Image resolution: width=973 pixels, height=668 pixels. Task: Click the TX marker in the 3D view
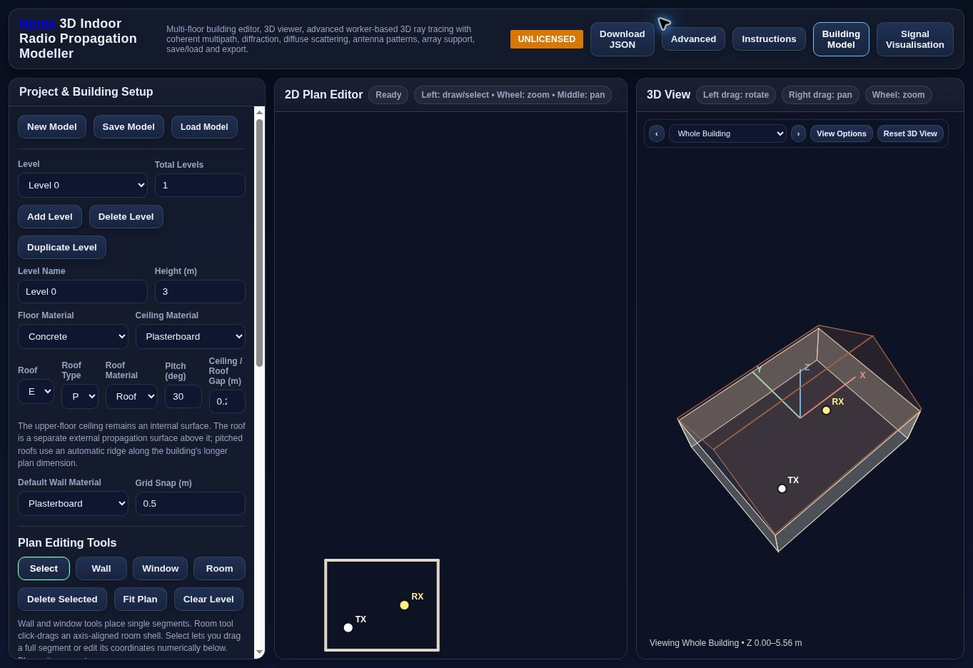[x=782, y=489]
